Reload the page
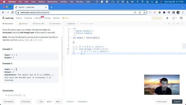 12,12
